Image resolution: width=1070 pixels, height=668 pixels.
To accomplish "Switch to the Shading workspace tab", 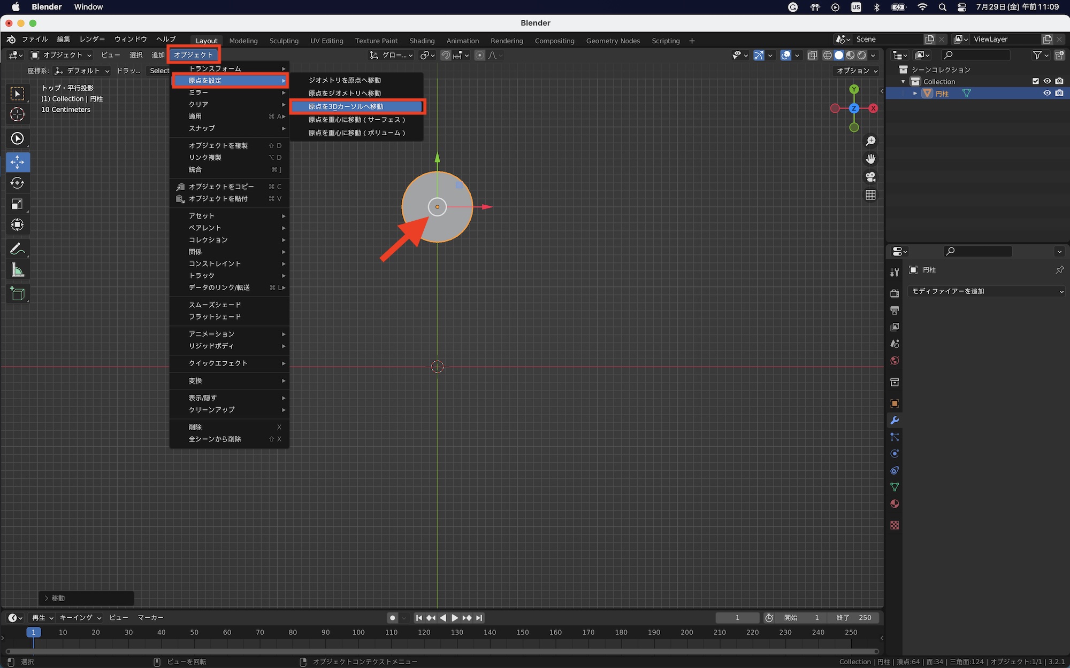I will (x=422, y=41).
